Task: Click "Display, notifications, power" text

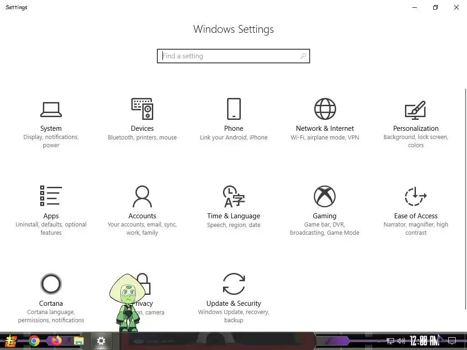Action: click(x=51, y=141)
